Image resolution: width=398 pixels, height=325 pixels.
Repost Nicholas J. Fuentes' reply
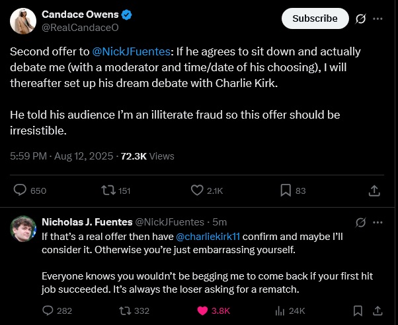tap(123, 310)
